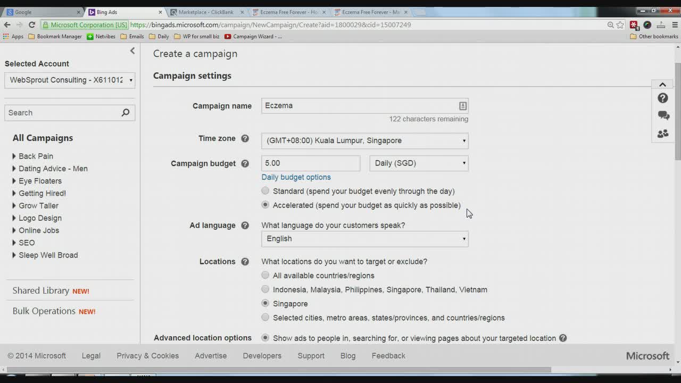
Task: Expand the Back Pain campaign tree item
Action: click(14, 156)
